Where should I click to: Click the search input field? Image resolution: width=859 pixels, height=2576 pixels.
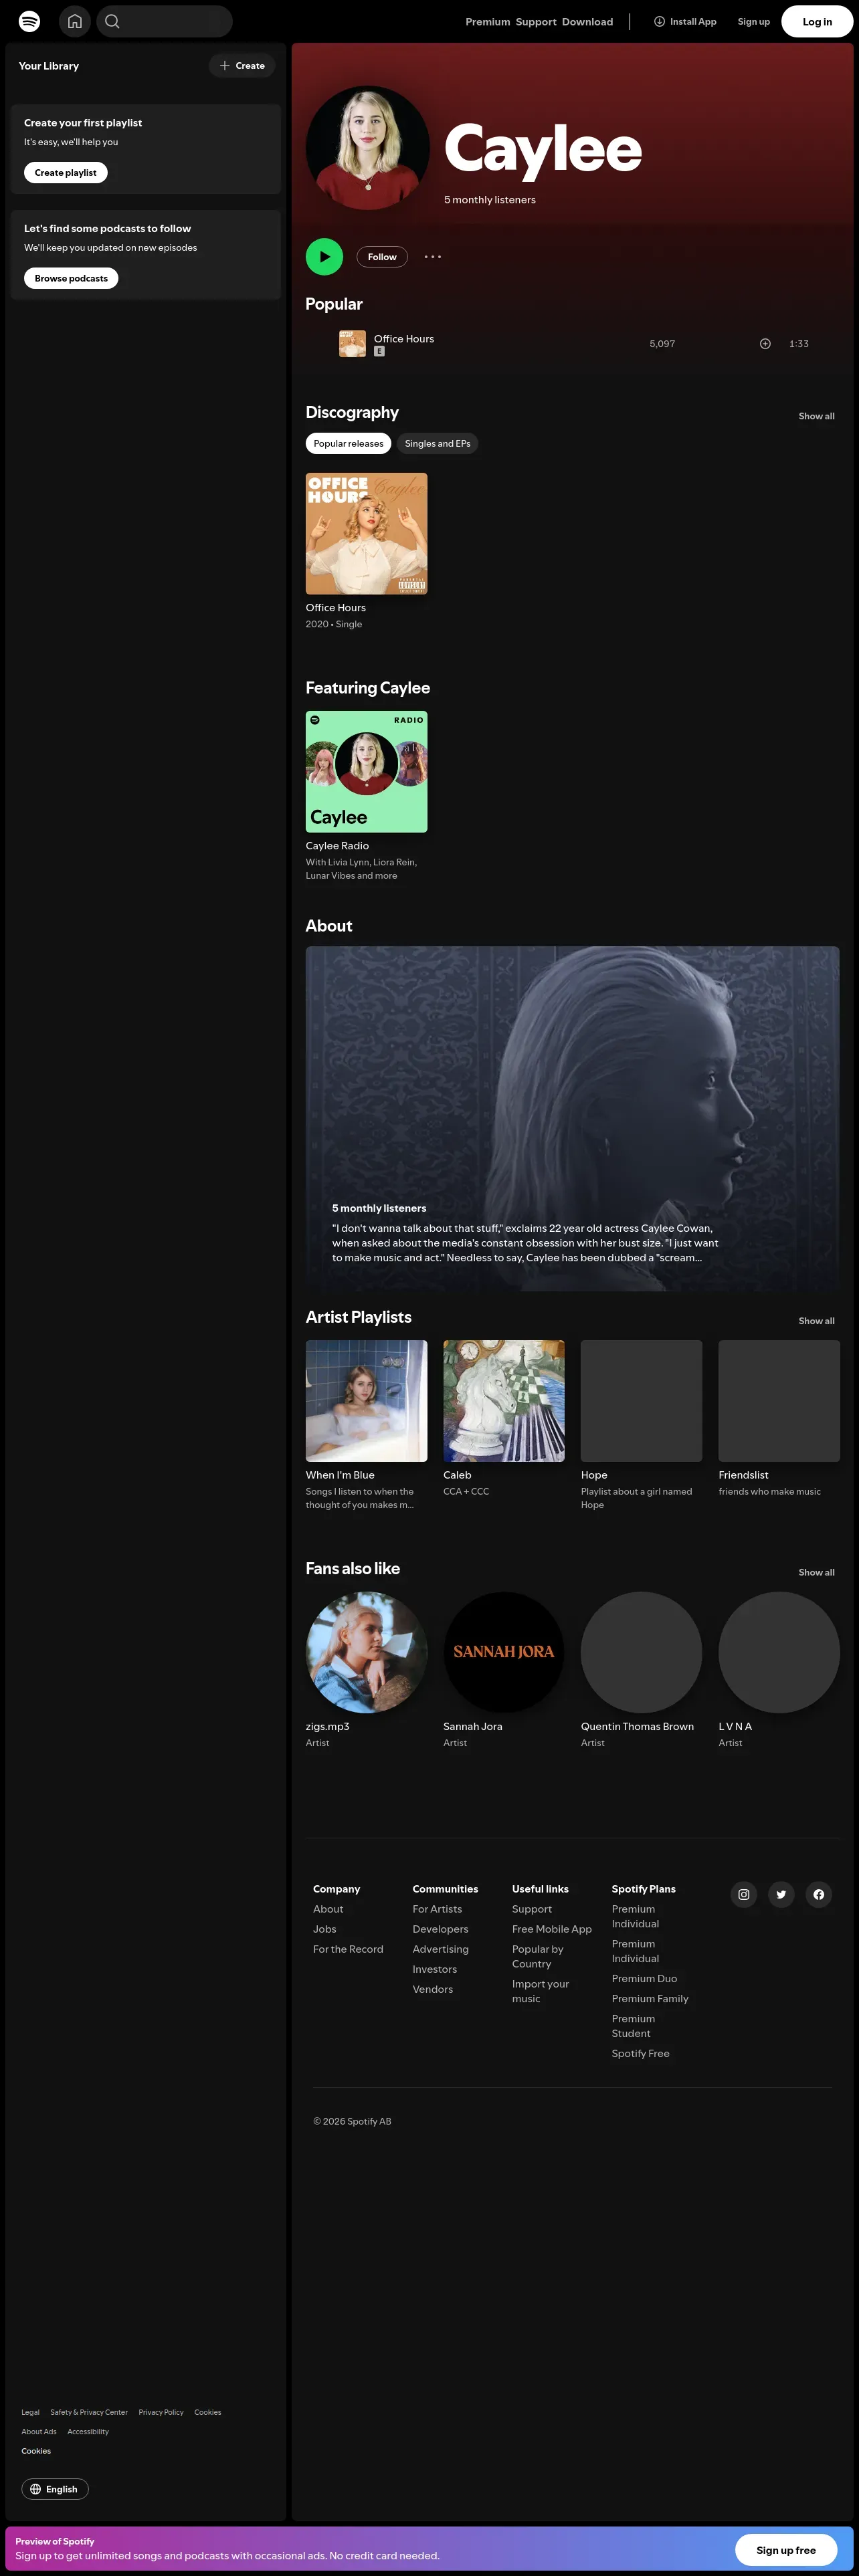[165, 21]
